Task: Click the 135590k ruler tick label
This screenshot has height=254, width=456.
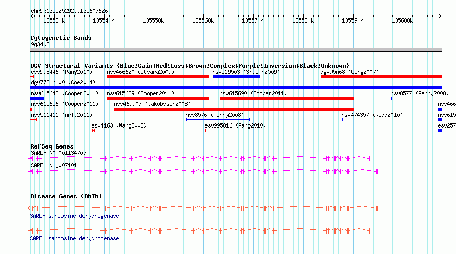Action: pos(353,20)
